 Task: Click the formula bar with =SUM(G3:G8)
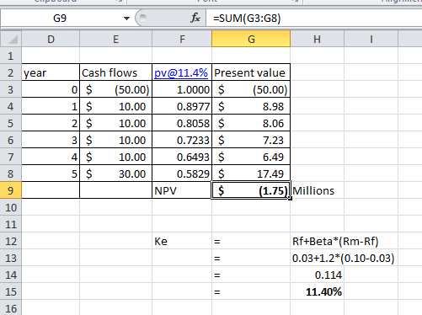point(313,19)
